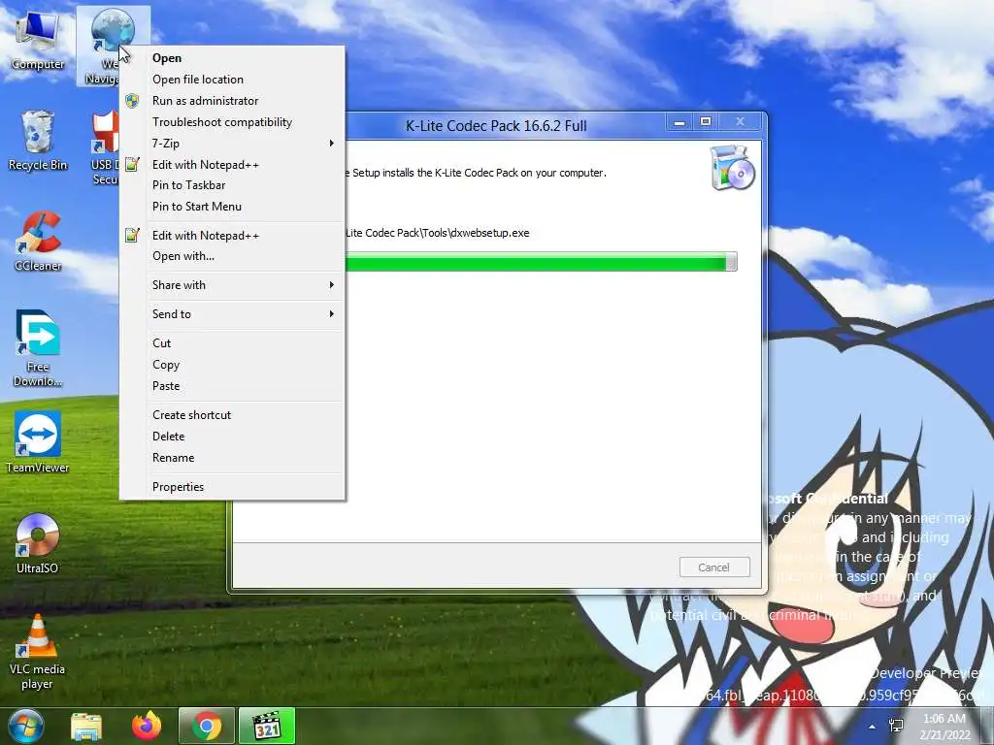Minimize the K-Lite Codec Pack window
The image size is (994, 745).
[x=679, y=121]
